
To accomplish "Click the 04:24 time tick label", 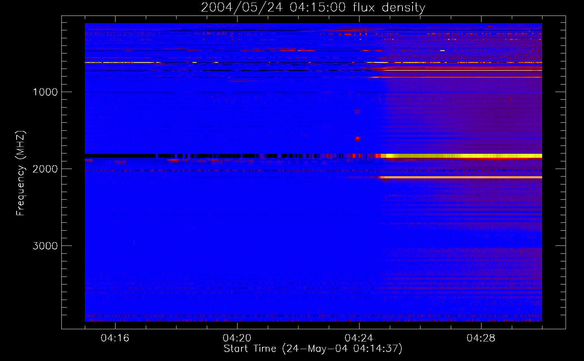I will [359, 338].
